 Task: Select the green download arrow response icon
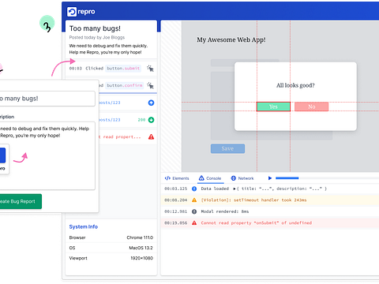(x=151, y=120)
